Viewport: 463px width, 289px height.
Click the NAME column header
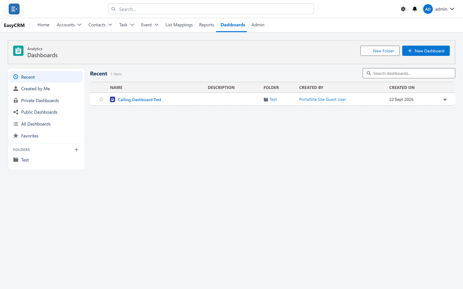(x=116, y=87)
